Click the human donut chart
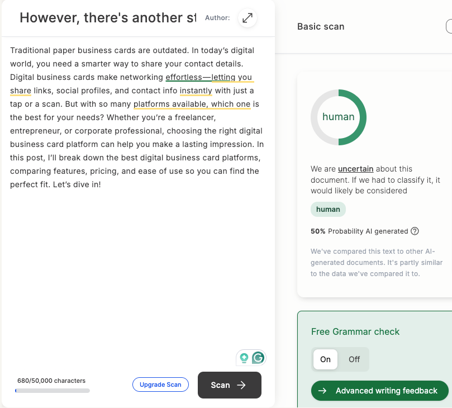The height and width of the screenshot is (408, 452). click(339, 117)
